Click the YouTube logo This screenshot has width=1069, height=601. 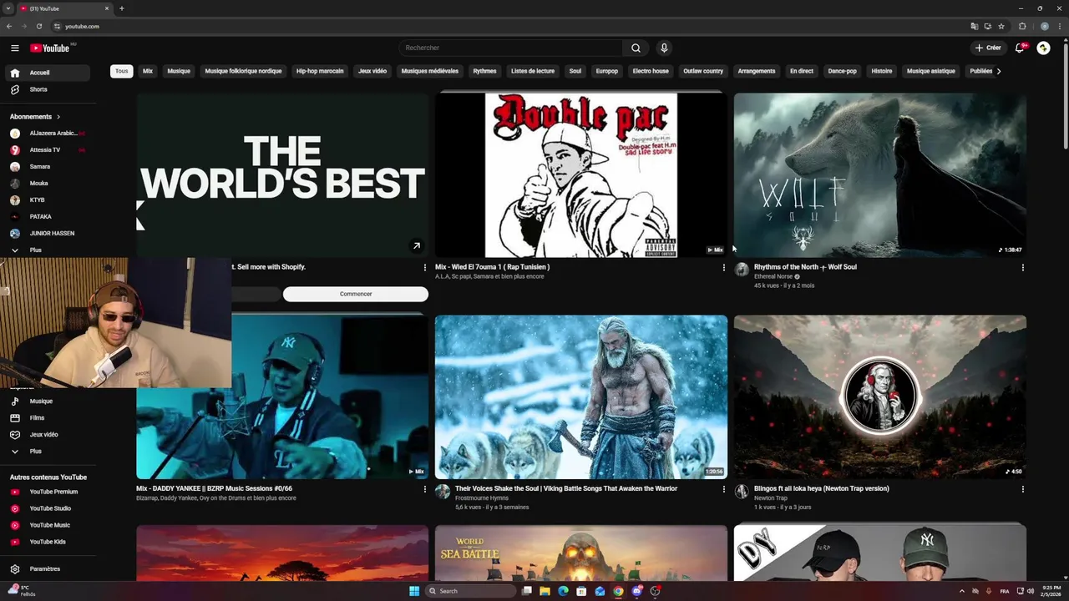point(50,48)
